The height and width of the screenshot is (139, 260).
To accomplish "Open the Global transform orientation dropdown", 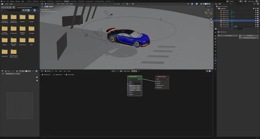I will pos(118,4).
